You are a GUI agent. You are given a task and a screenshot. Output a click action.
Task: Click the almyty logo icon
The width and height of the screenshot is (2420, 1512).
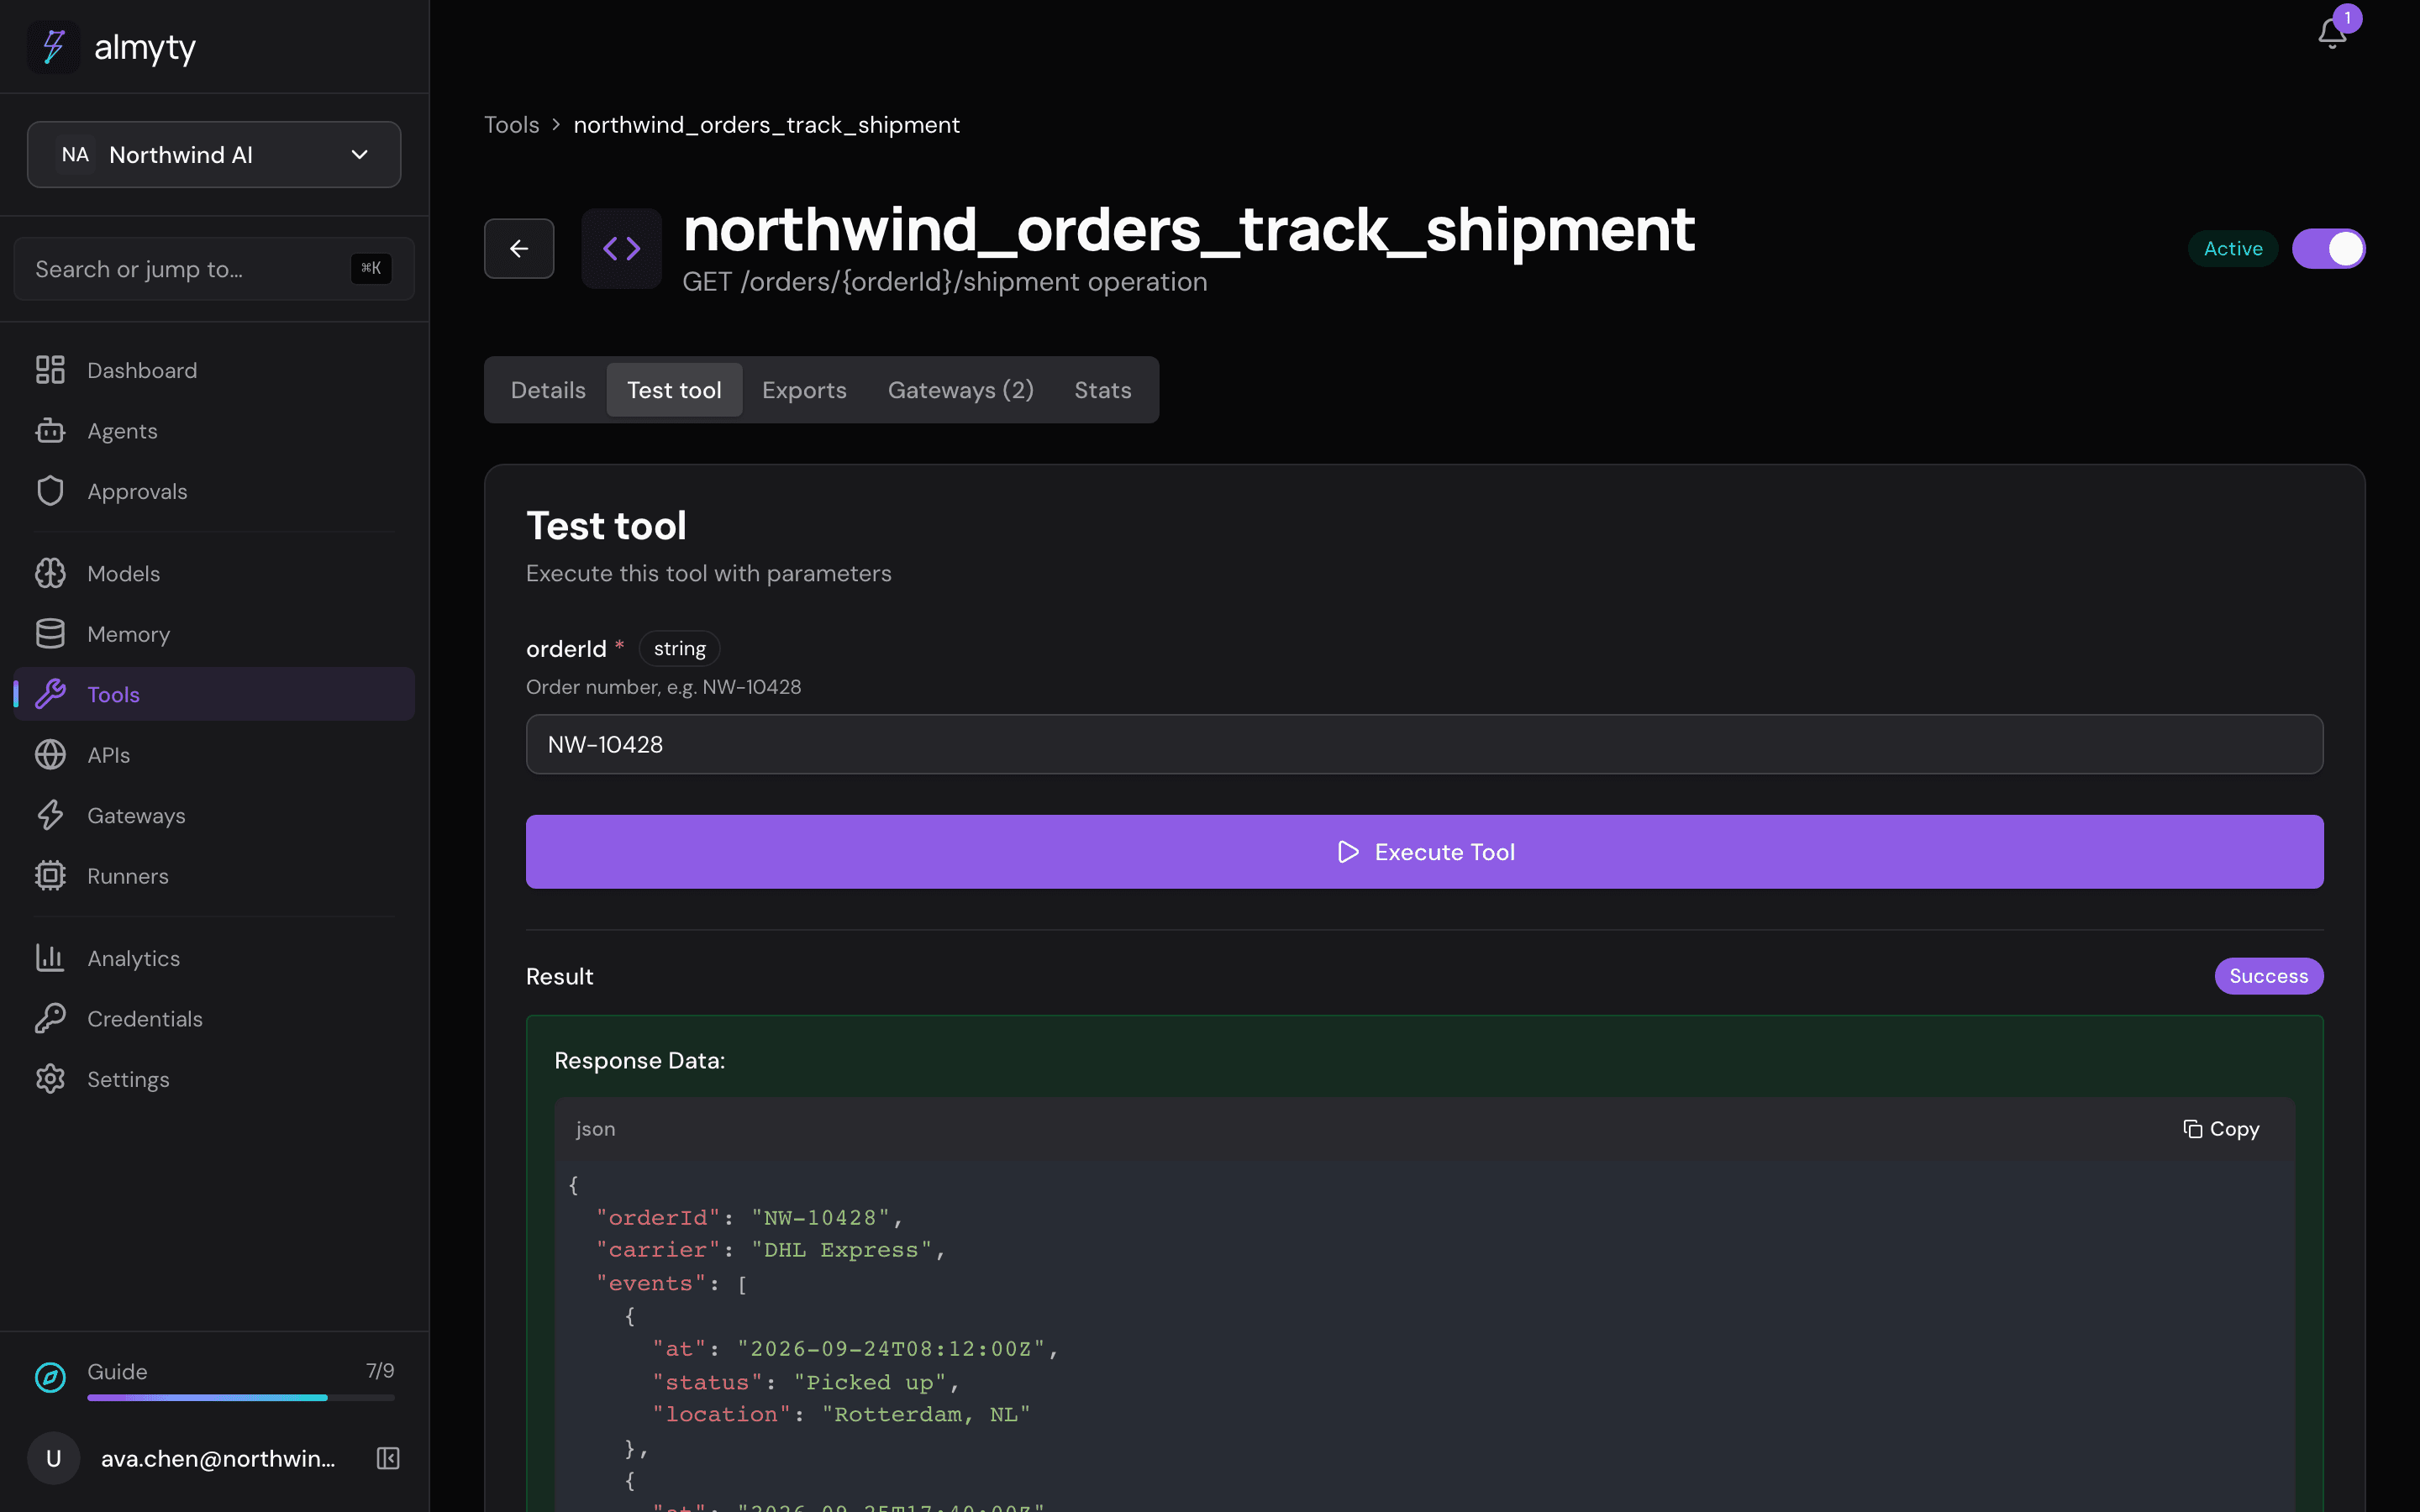coord(53,46)
